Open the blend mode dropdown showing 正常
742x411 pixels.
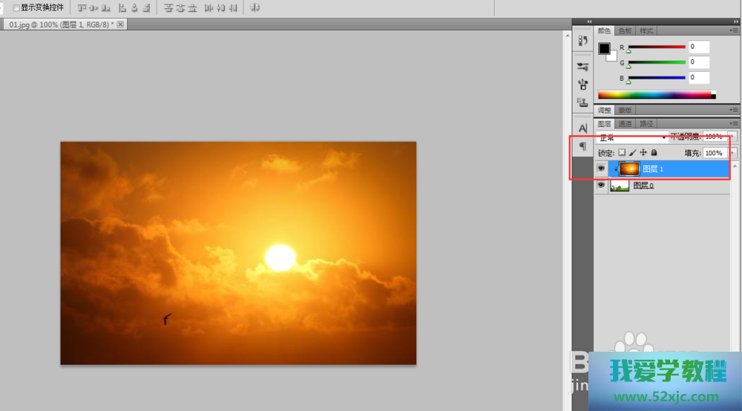click(x=632, y=138)
